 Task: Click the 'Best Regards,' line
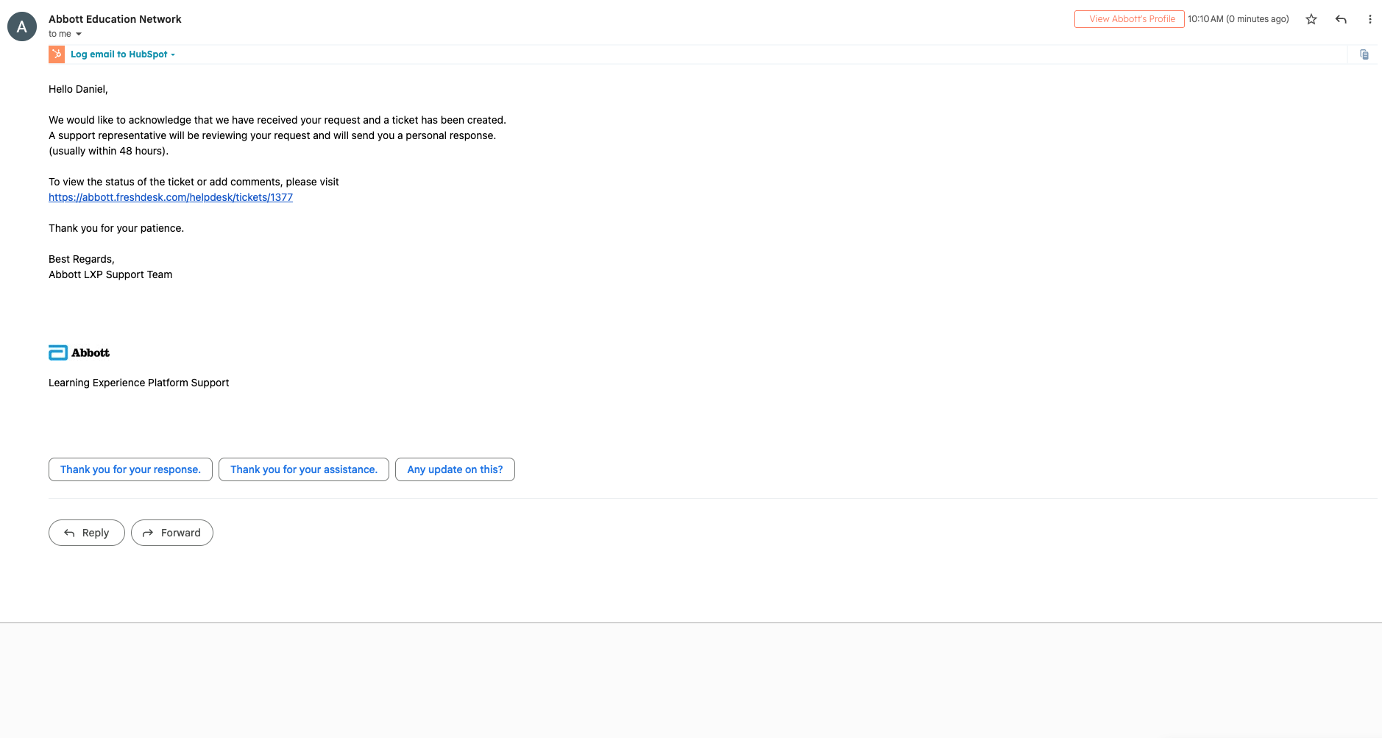pos(82,259)
